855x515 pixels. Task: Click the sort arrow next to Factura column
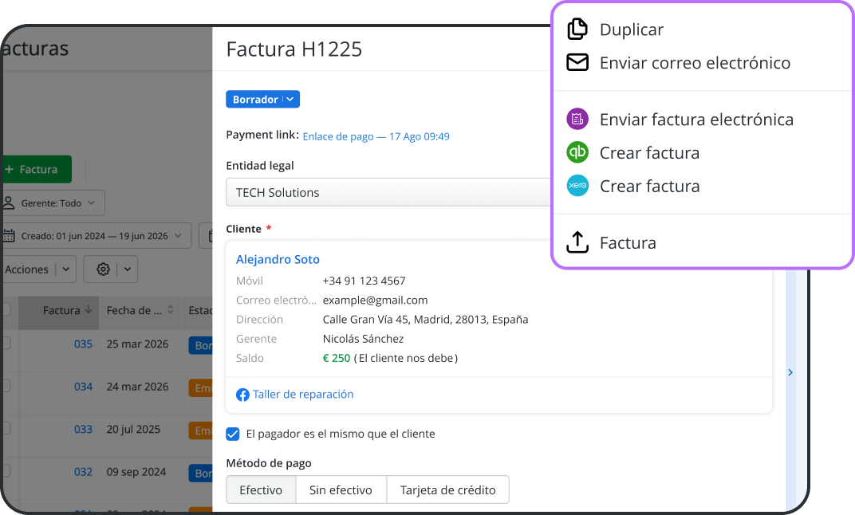pyautogui.click(x=89, y=309)
